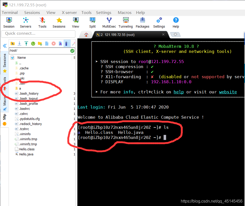Switch to the Sessions side tab
The height and width of the screenshot is (206, 245).
tap(5, 63)
